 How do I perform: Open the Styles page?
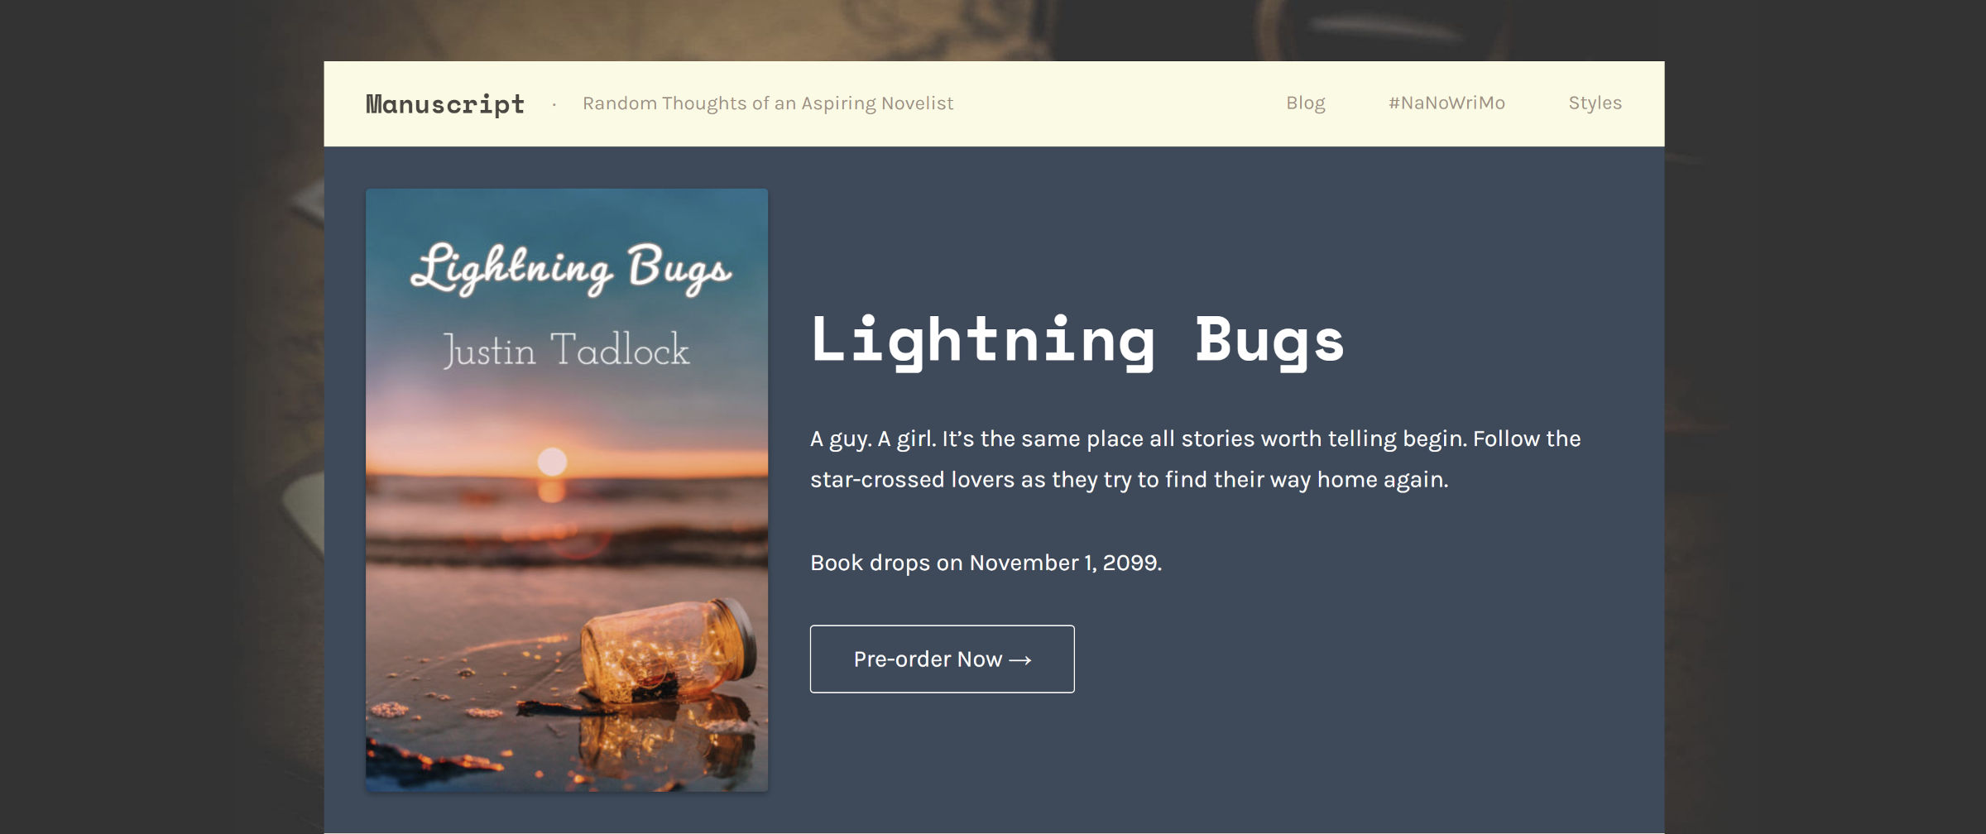[1595, 103]
